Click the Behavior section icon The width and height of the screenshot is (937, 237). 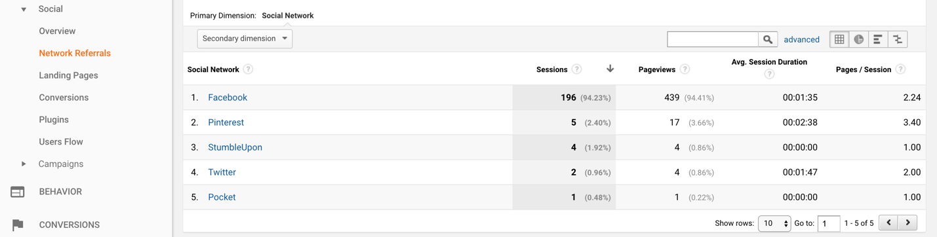point(18,192)
